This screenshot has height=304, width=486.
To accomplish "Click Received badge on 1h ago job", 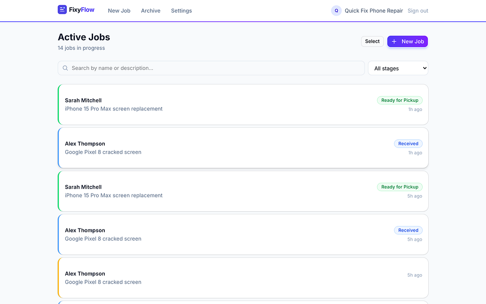I will (408, 143).
